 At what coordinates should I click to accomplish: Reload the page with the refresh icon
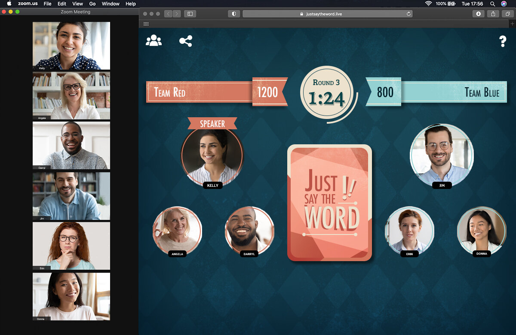(x=408, y=14)
